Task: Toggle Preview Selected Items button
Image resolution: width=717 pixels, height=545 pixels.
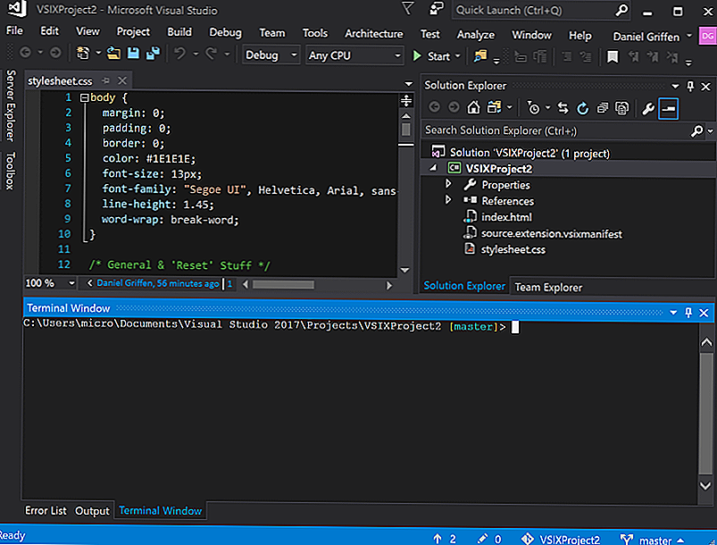Action: point(669,108)
